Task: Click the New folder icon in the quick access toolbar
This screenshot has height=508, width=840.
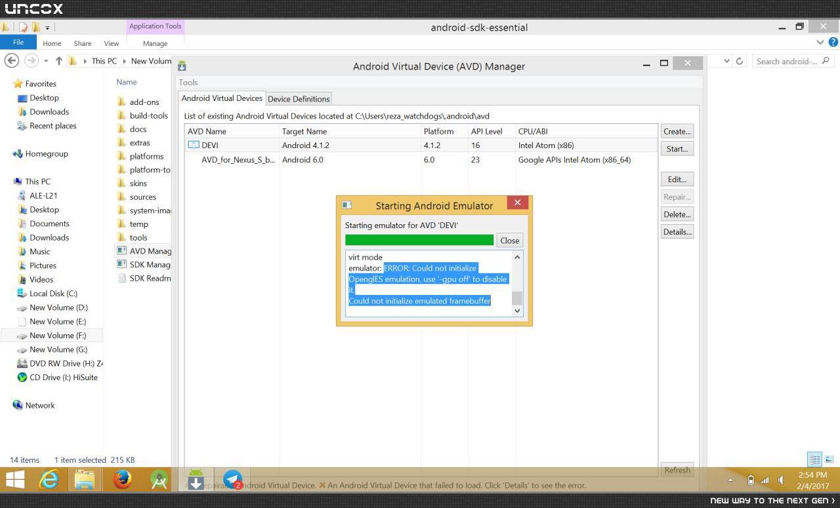Action: (x=36, y=28)
